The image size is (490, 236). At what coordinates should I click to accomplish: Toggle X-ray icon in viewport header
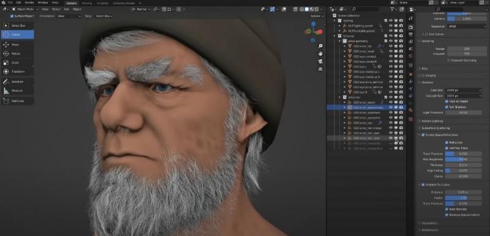point(295,9)
